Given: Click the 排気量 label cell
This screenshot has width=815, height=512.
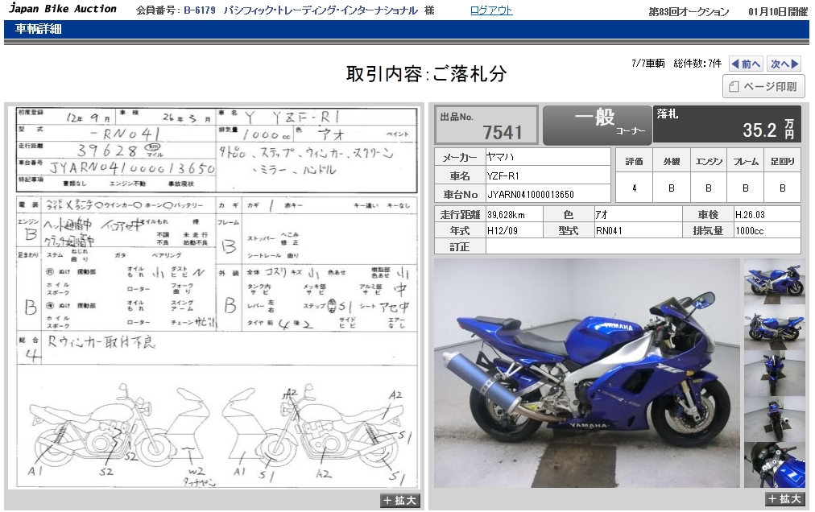Looking at the screenshot, I should tap(708, 231).
